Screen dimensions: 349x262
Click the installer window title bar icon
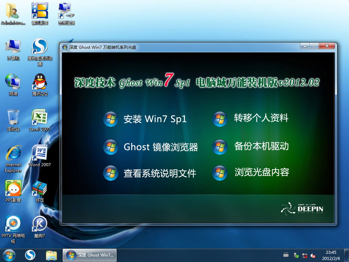pyautogui.click(x=65, y=47)
